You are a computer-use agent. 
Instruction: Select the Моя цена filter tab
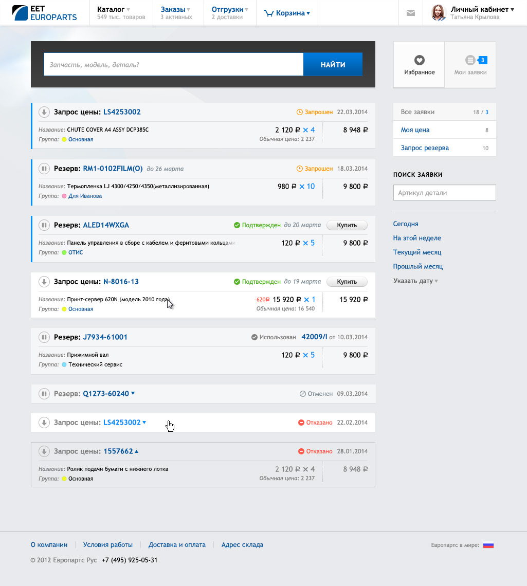click(x=415, y=130)
